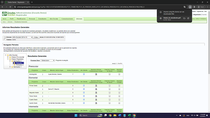Screen dimensions: 210x118
Task: Open the Inicio menu tab
Action: click(x=5, y=19)
